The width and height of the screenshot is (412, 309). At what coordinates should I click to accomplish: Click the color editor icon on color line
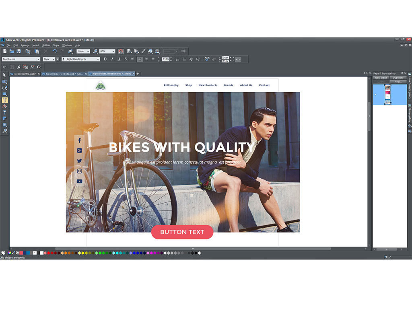10,253
